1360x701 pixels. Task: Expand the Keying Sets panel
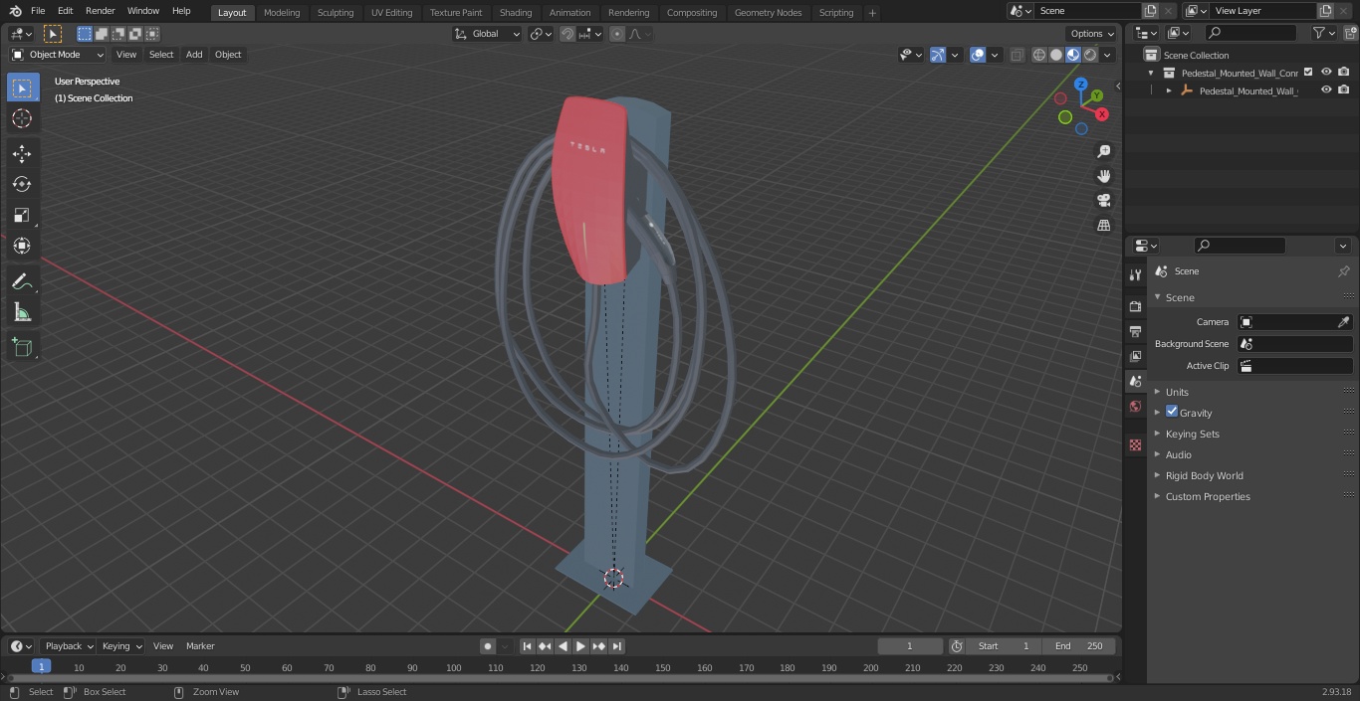tap(1192, 434)
